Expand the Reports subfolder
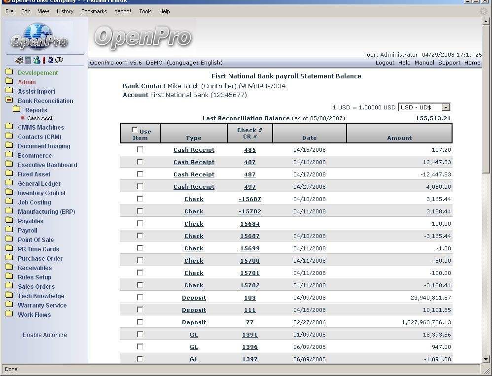Screen dimensions: 492x376 tap(17, 109)
